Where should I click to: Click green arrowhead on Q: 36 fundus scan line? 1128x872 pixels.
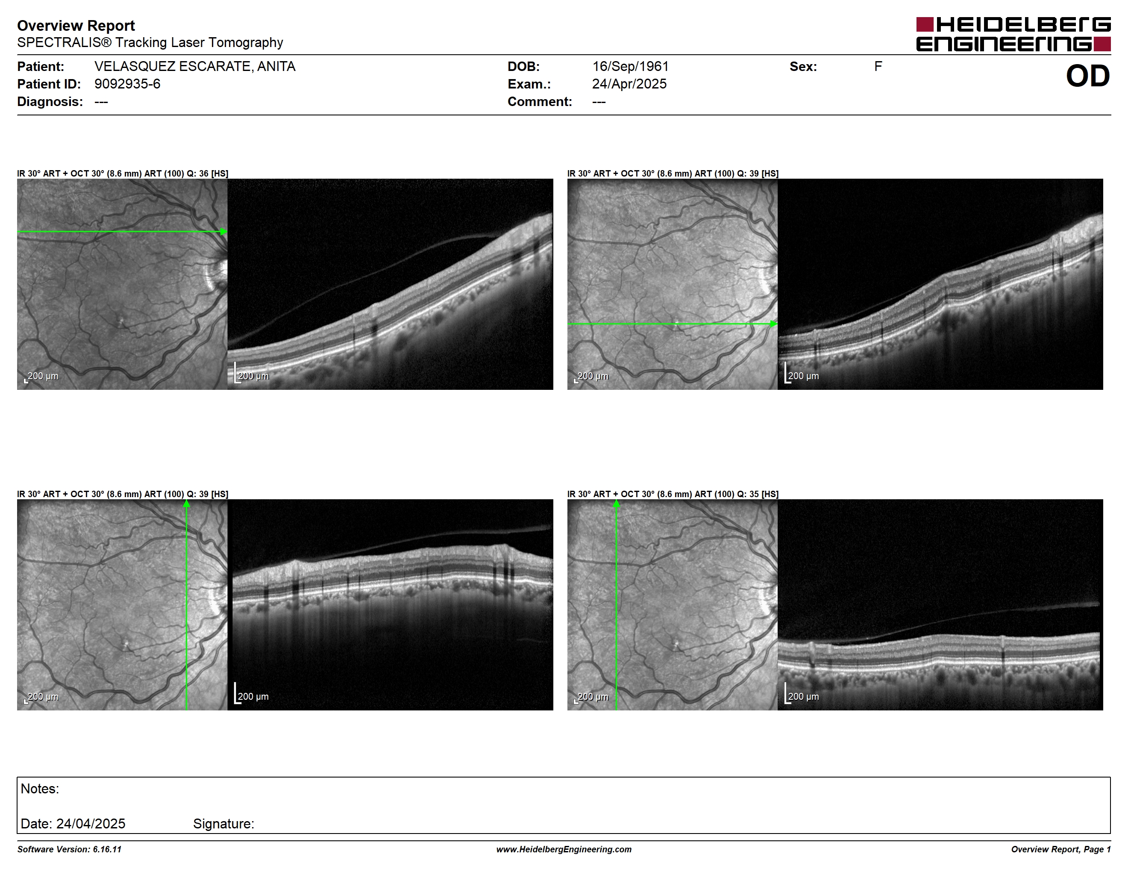[223, 232]
